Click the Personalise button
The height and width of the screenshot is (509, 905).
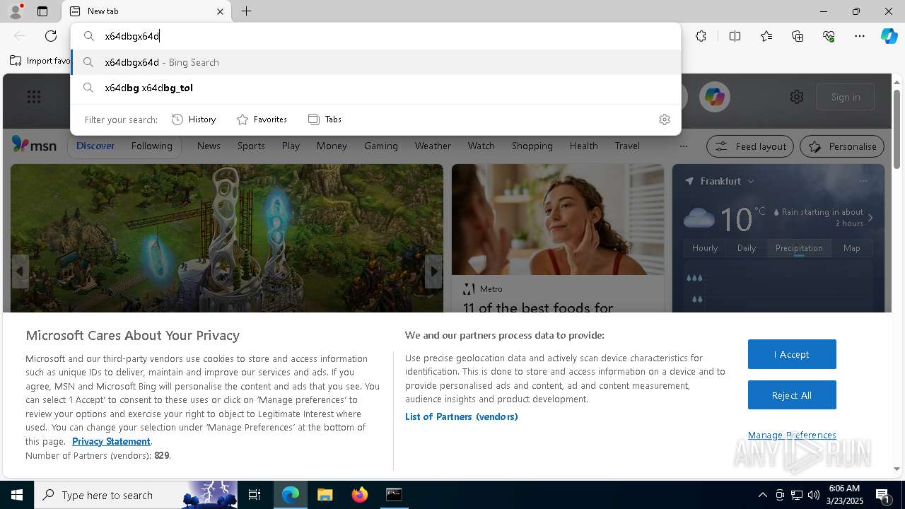click(842, 146)
